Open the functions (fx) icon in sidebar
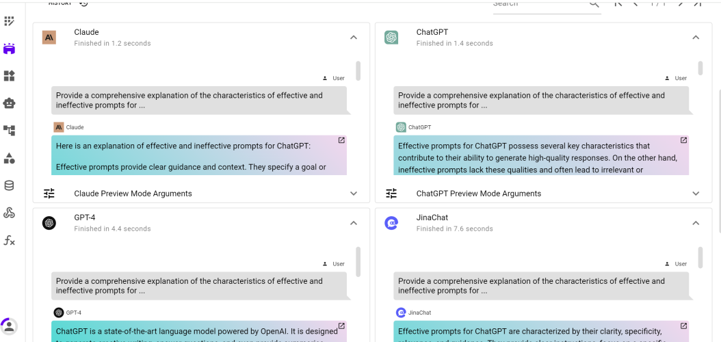The image size is (721, 342). coord(9,240)
